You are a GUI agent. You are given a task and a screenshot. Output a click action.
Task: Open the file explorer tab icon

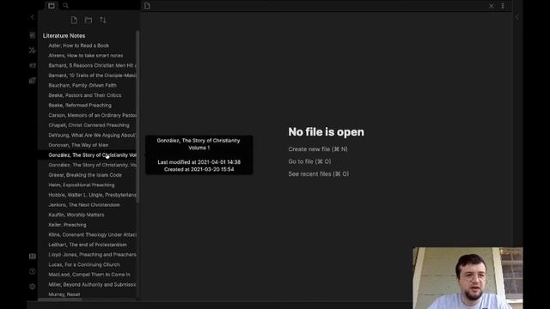pos(52,6)
